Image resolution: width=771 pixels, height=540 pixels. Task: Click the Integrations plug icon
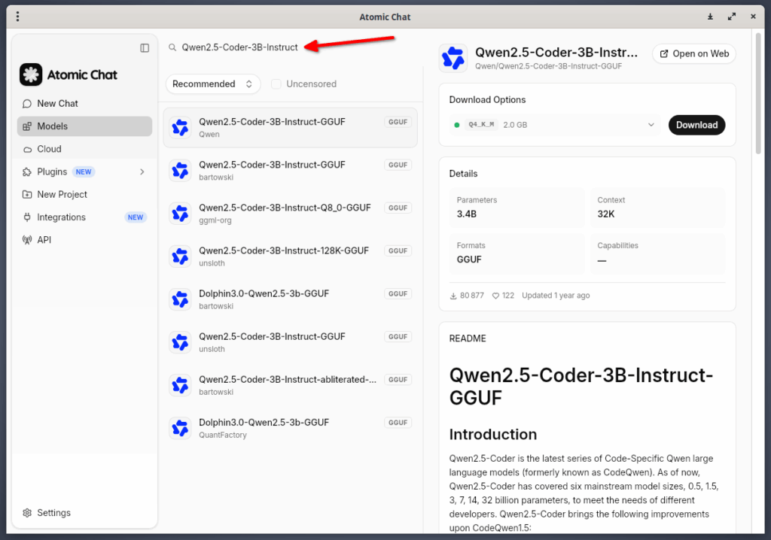point(27,217)
